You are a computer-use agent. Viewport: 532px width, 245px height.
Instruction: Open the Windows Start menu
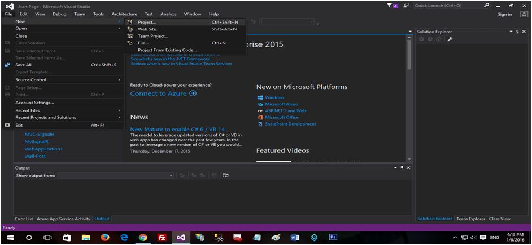10,238
